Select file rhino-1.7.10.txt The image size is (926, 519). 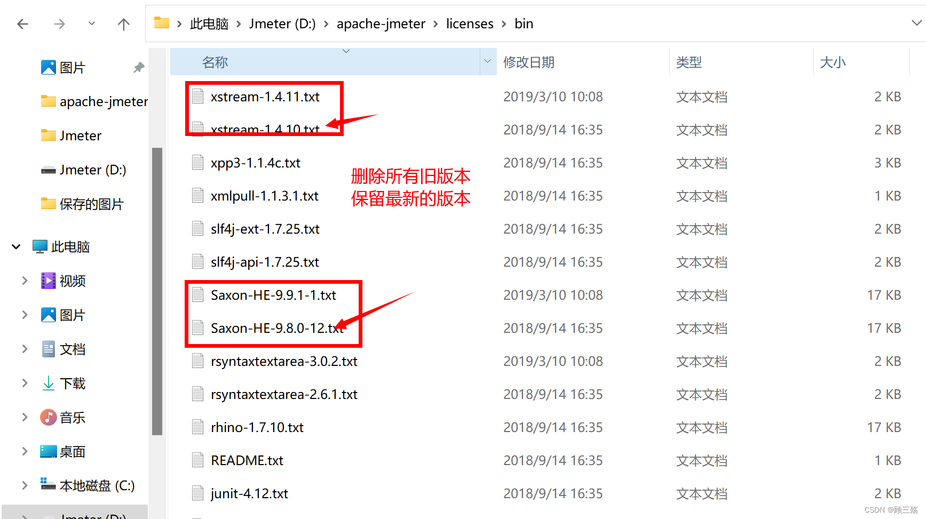click(x=257, y=427)
